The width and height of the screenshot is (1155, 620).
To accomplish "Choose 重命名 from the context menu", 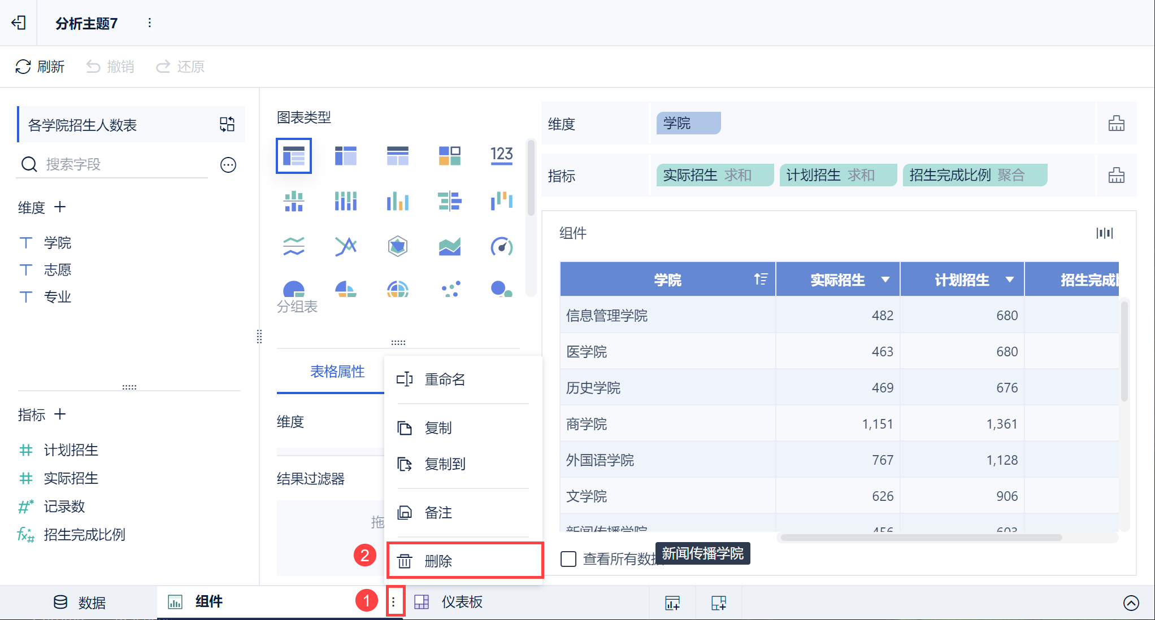I will pos(445,379).
